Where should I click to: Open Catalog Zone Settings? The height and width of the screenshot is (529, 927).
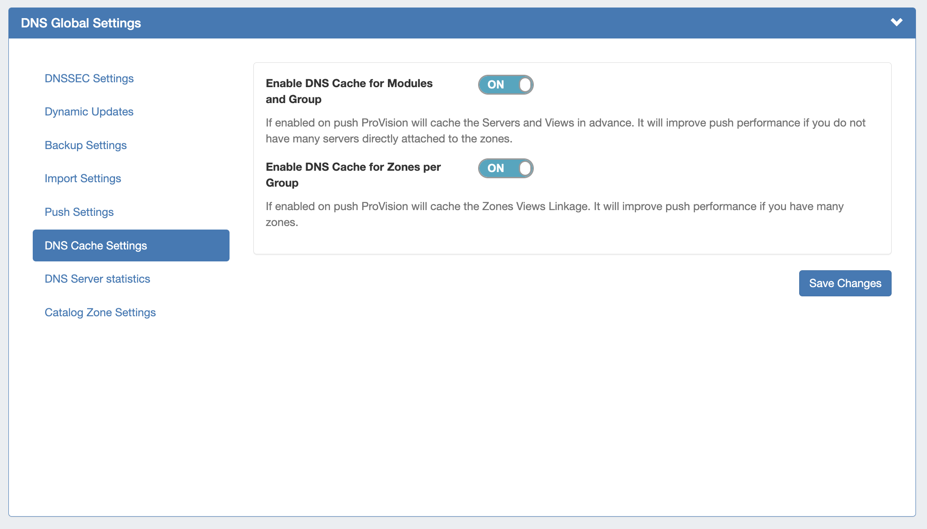click(x=100, y=312)
